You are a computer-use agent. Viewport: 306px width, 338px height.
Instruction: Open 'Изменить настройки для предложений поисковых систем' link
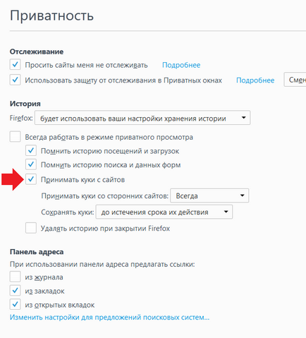tap(109, 318)
